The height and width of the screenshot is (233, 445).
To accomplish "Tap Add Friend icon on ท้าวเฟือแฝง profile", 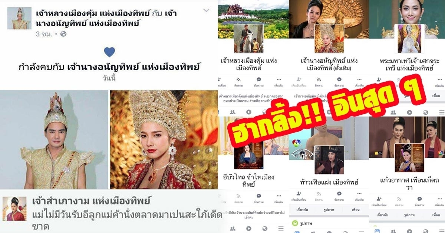I will [299, 196].
